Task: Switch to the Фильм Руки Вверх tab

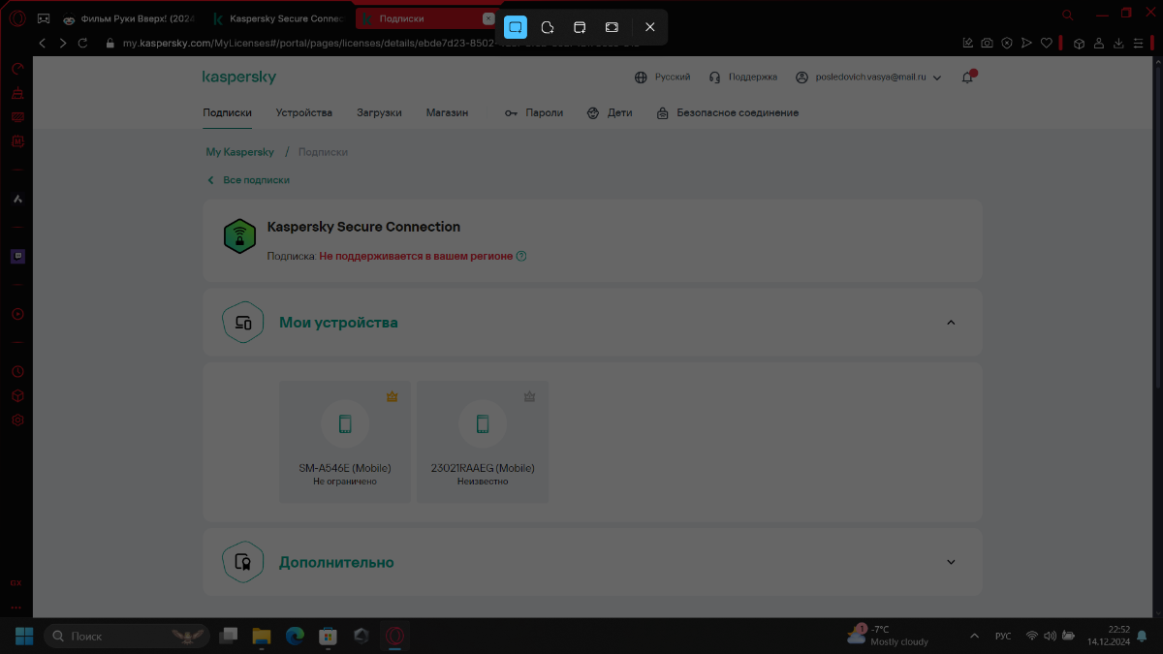Action: pyautogui.click(x=130, y=18)
